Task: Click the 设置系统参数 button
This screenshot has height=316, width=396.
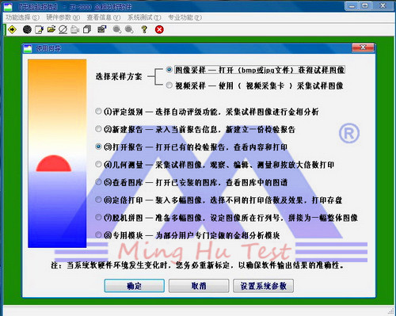Action: [x=263, y=286]
